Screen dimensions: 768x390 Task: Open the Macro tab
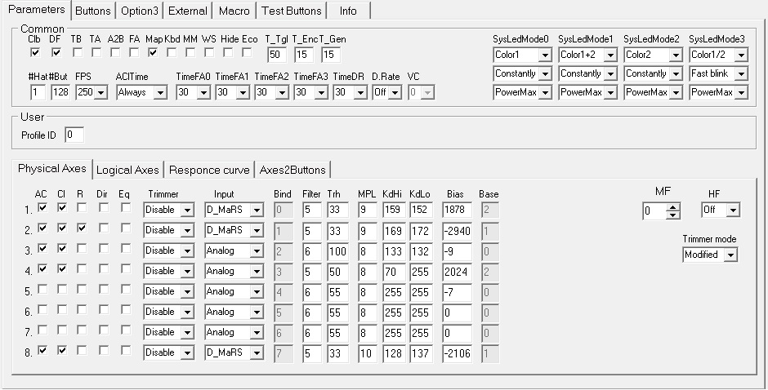click(234, 11)
